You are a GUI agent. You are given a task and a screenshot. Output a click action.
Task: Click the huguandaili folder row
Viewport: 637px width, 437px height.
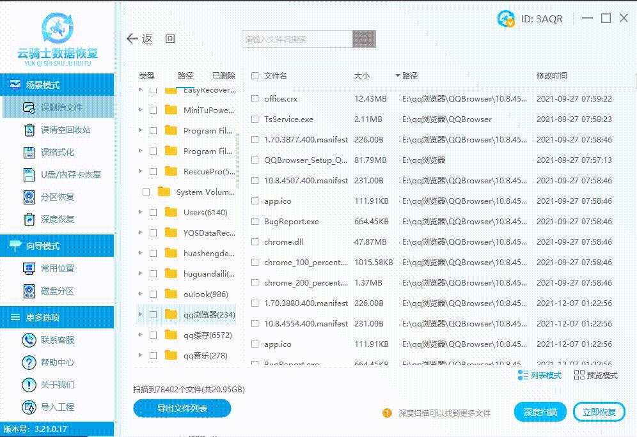point(186,274)
